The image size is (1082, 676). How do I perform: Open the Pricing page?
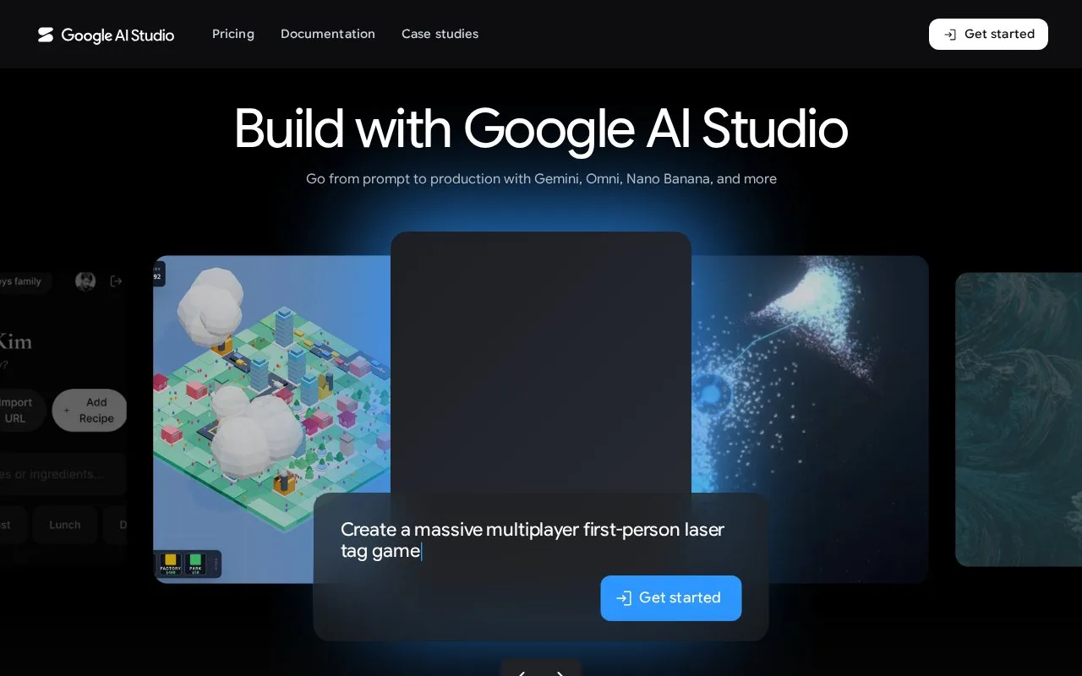click(x=233, y=34)
